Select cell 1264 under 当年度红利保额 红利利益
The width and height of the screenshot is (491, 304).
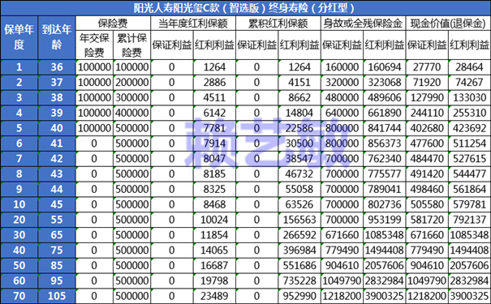[x=214, y=67]
